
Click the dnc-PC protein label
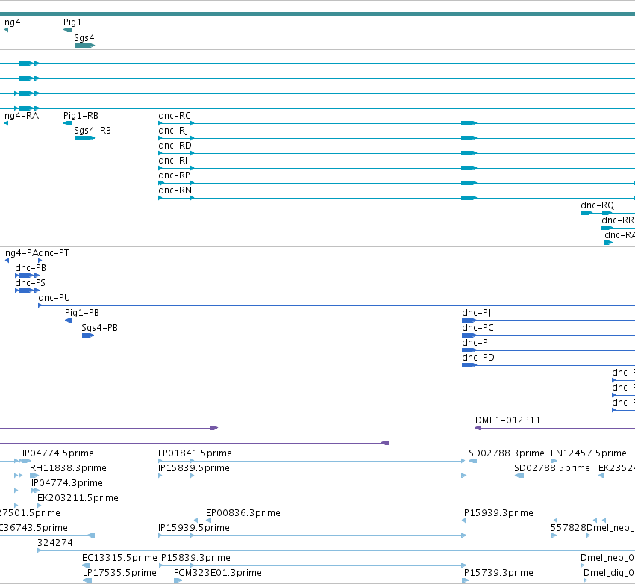pos(478,328)
